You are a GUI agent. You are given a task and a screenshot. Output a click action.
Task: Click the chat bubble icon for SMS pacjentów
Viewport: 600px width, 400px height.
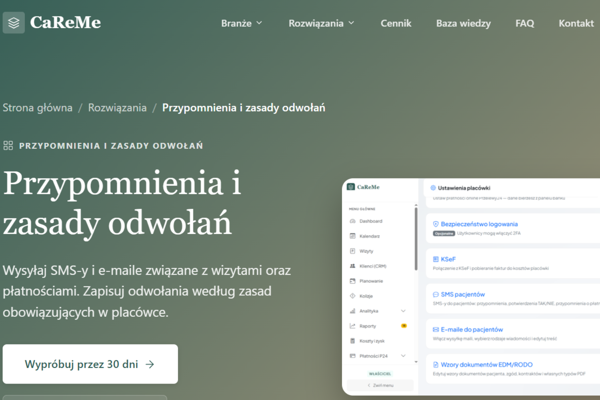coord(436,294)
